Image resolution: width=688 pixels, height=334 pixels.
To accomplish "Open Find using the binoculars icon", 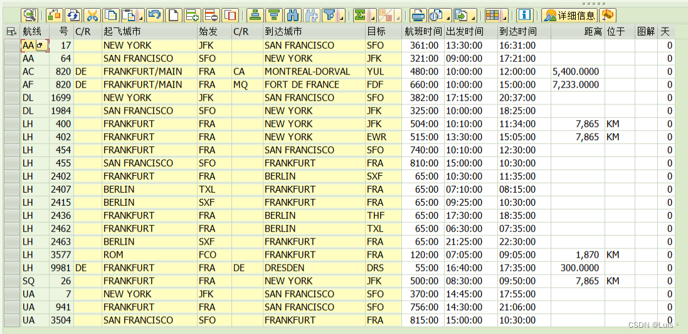I will (x=293, y=15).
